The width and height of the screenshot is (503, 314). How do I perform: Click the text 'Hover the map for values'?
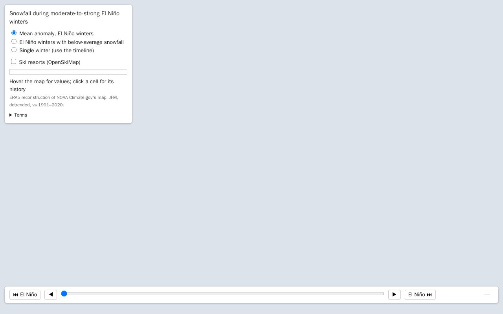[40, 81]
